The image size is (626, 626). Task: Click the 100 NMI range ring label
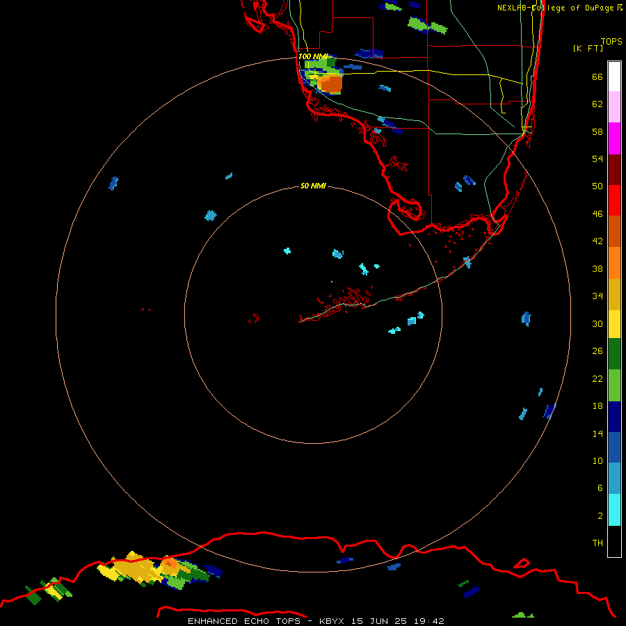click(312, 56)
